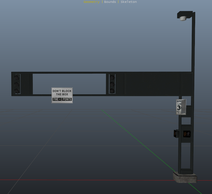Select the leftmost traffic light housing

tap(17, 84)
